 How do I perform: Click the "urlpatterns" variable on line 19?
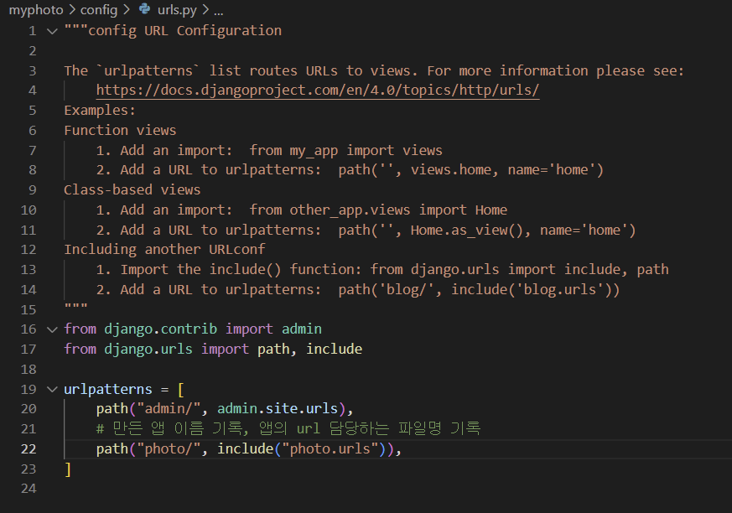108,389
